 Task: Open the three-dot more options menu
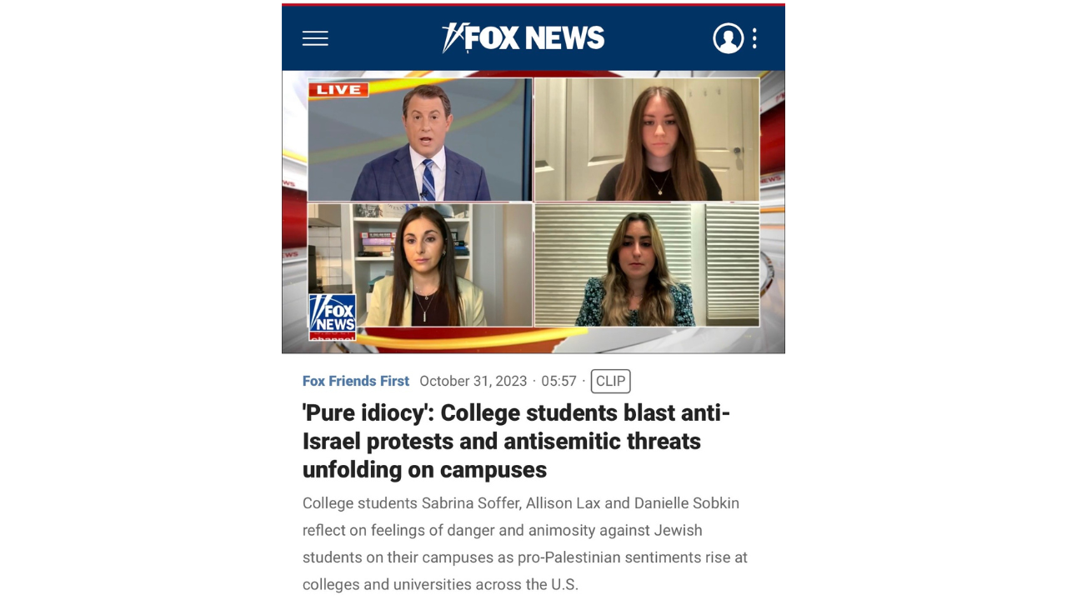[754, 38]
